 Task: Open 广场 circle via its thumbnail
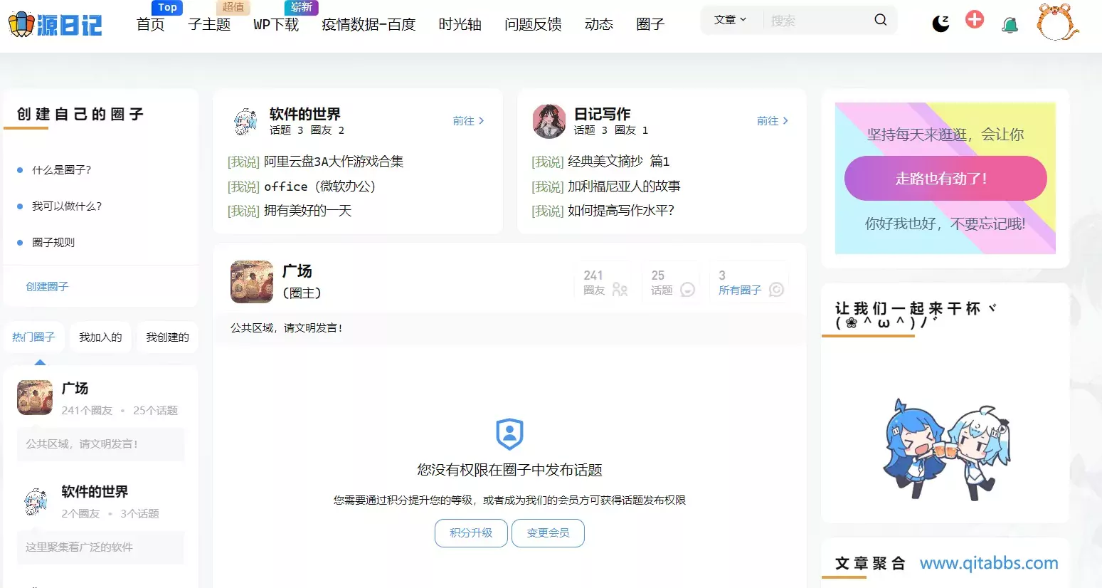click(x=34, y=398)
